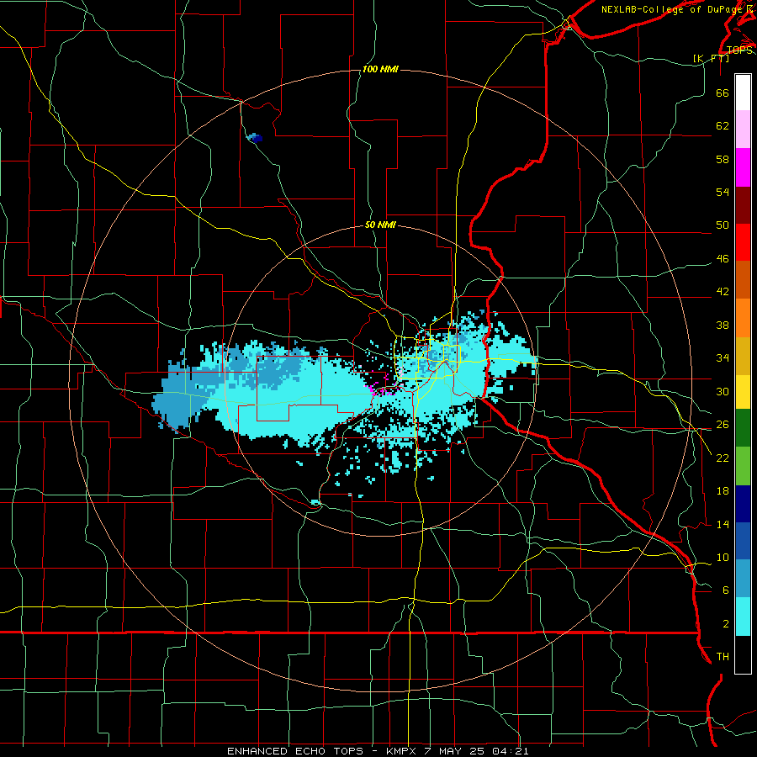This screenshot has width=757, height=757.
Task: Click the legend value 6
Action: (x=726, y=590)
